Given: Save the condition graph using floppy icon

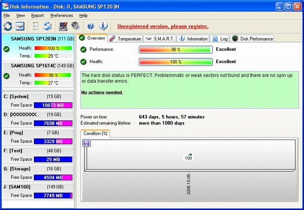Looking at the screenshot, I should coord(87,143).
